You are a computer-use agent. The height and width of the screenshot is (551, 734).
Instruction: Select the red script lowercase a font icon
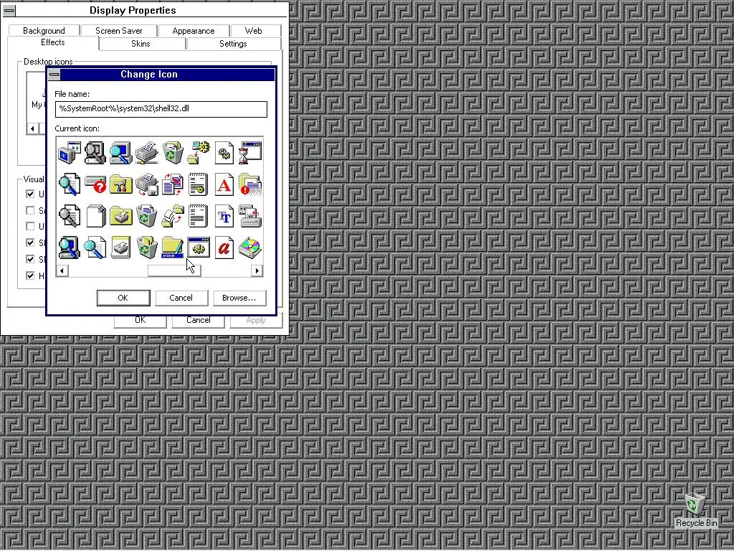click(x=224, y=248)
